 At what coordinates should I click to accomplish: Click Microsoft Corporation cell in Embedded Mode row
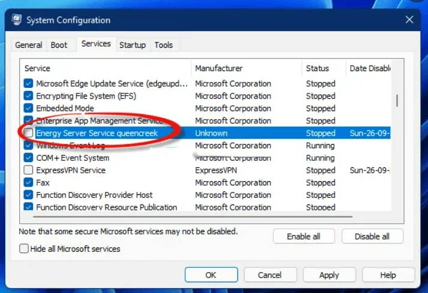[233, 108]
